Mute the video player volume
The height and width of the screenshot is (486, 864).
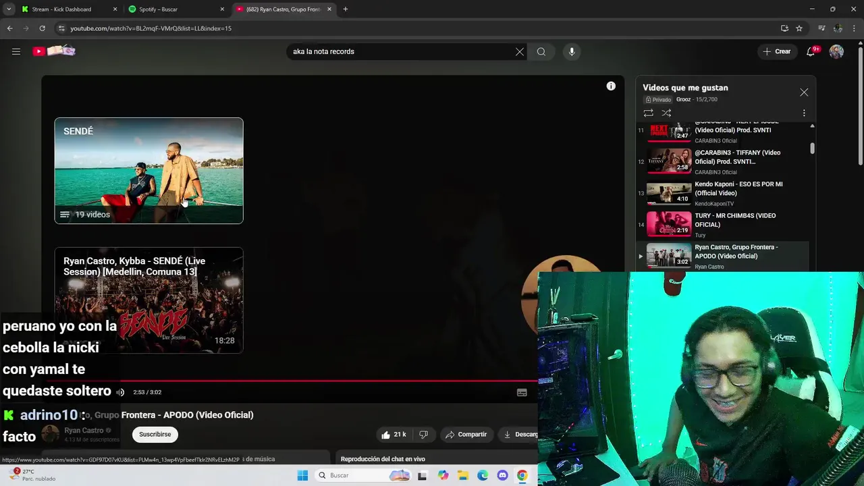coord(120,392)
